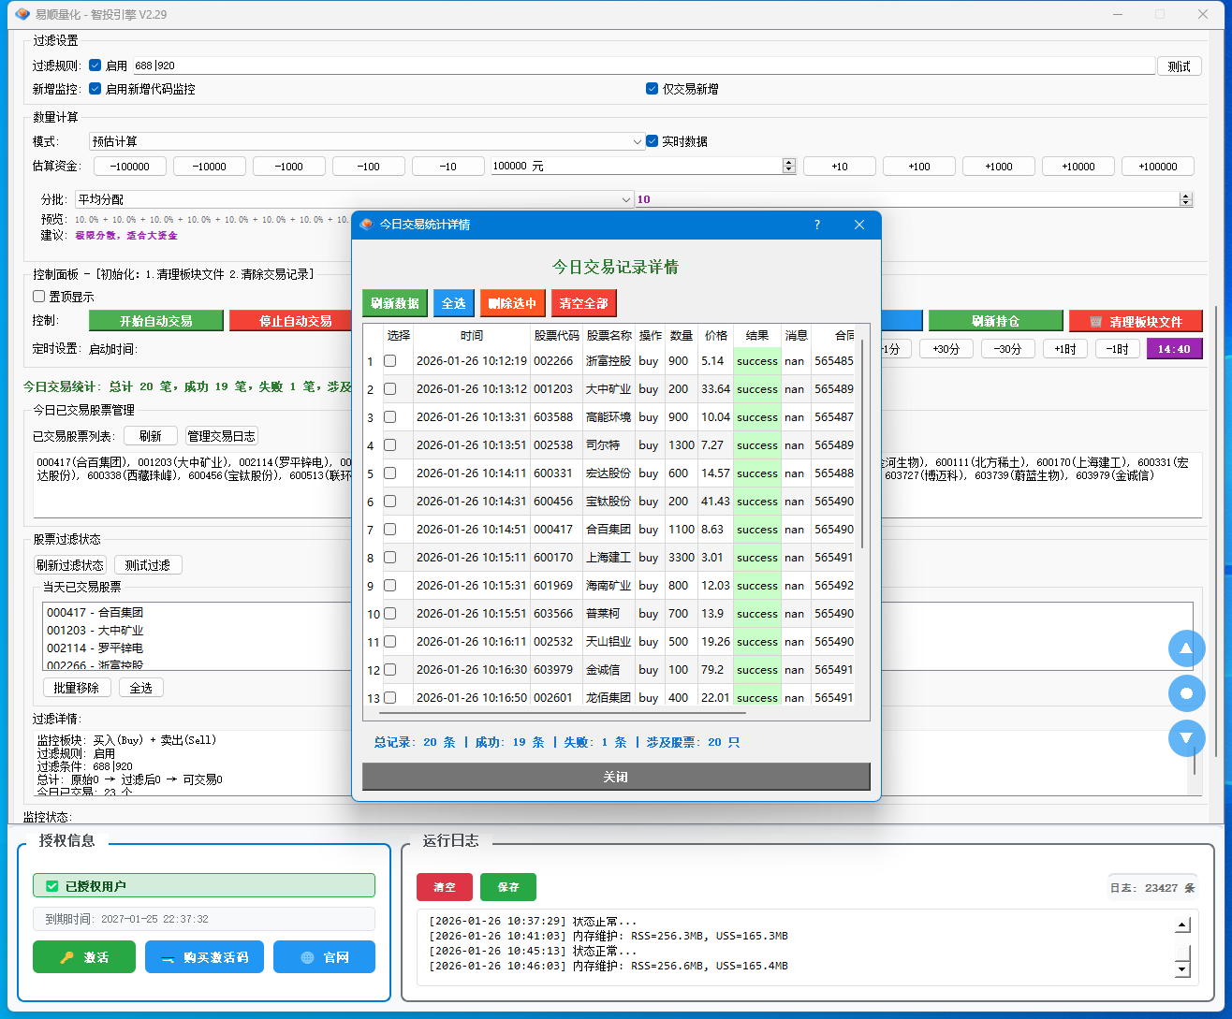
Task: Click the round middle dot floating button
Action: click(x=1186, y=693)
